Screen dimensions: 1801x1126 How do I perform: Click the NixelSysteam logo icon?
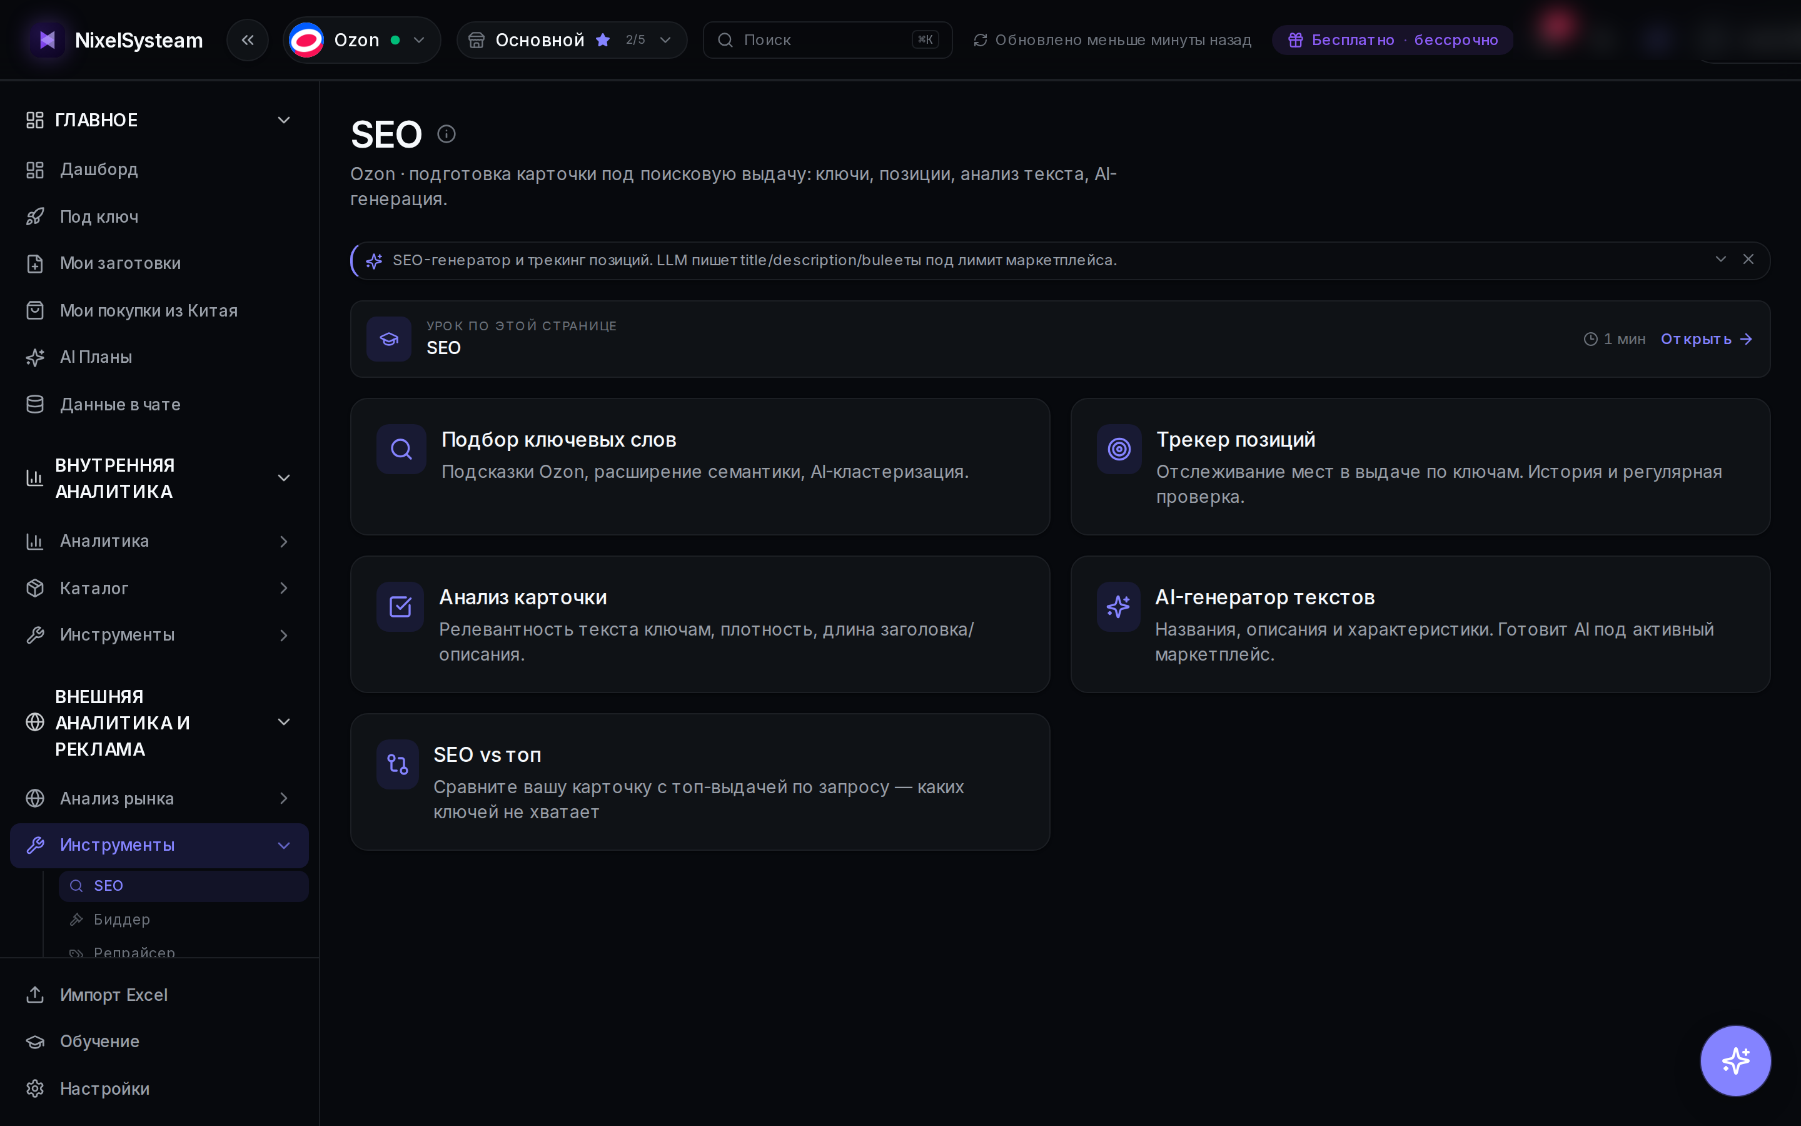(48, 40)
